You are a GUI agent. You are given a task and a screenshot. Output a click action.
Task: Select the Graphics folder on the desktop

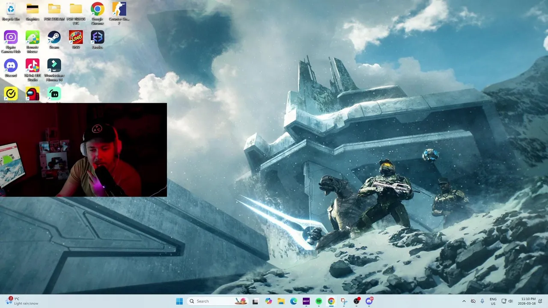[x=33, y=12]
